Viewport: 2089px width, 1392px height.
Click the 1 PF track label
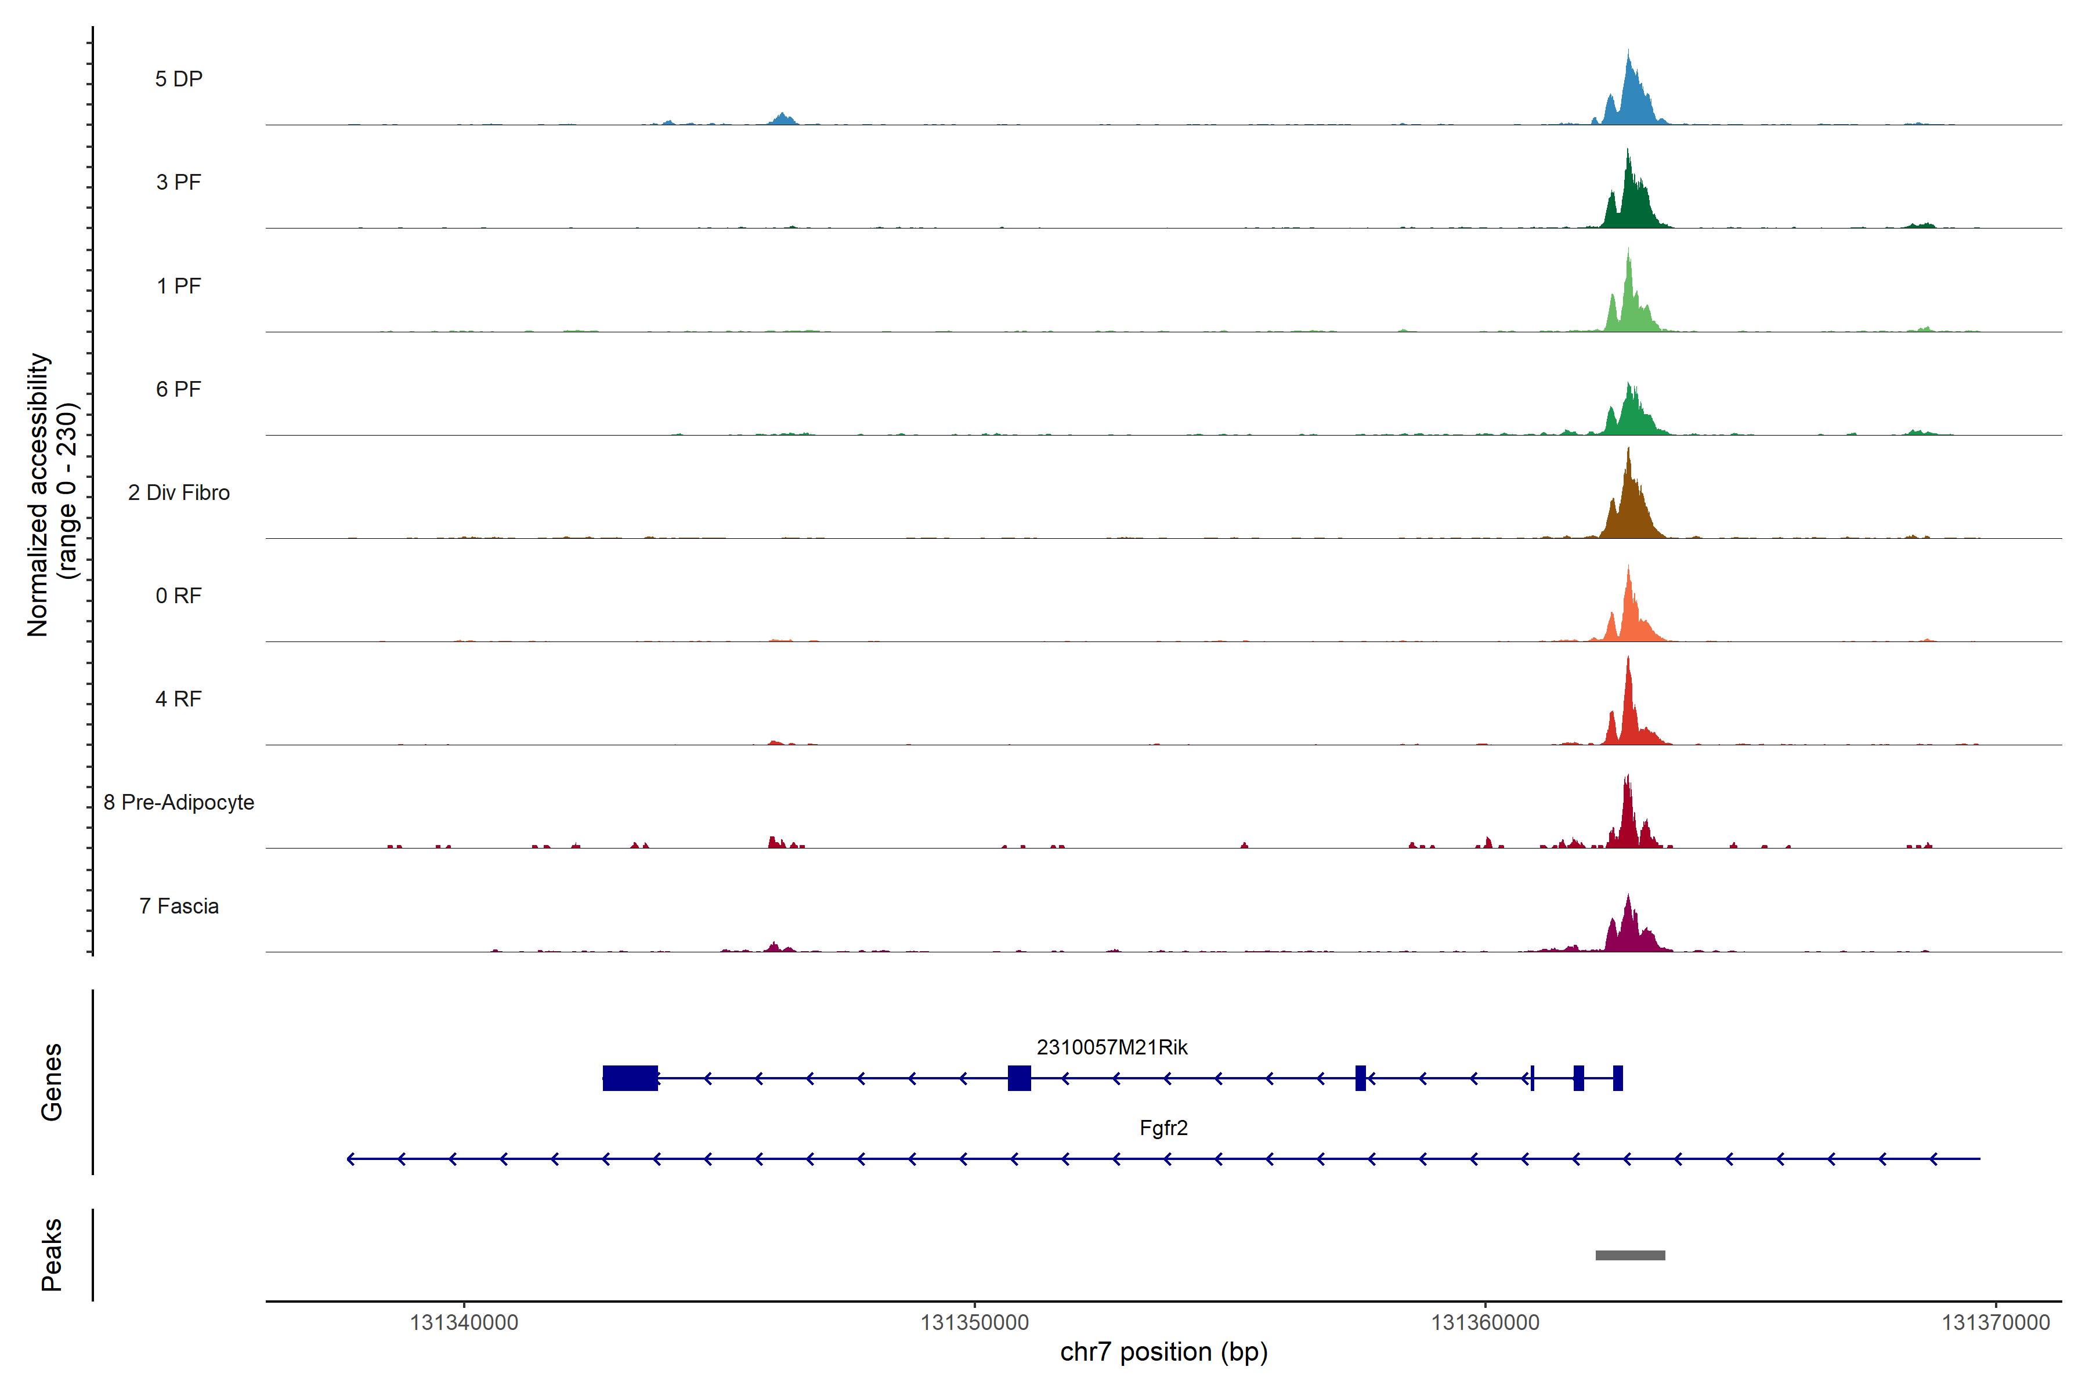(x=179, y=286)
